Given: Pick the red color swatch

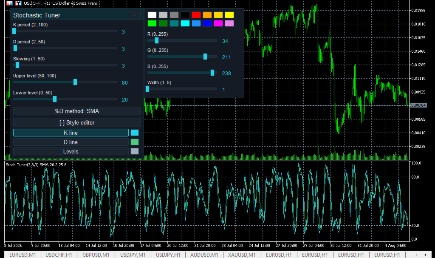Looking at the screenshot, I should [x=196, y=15].
